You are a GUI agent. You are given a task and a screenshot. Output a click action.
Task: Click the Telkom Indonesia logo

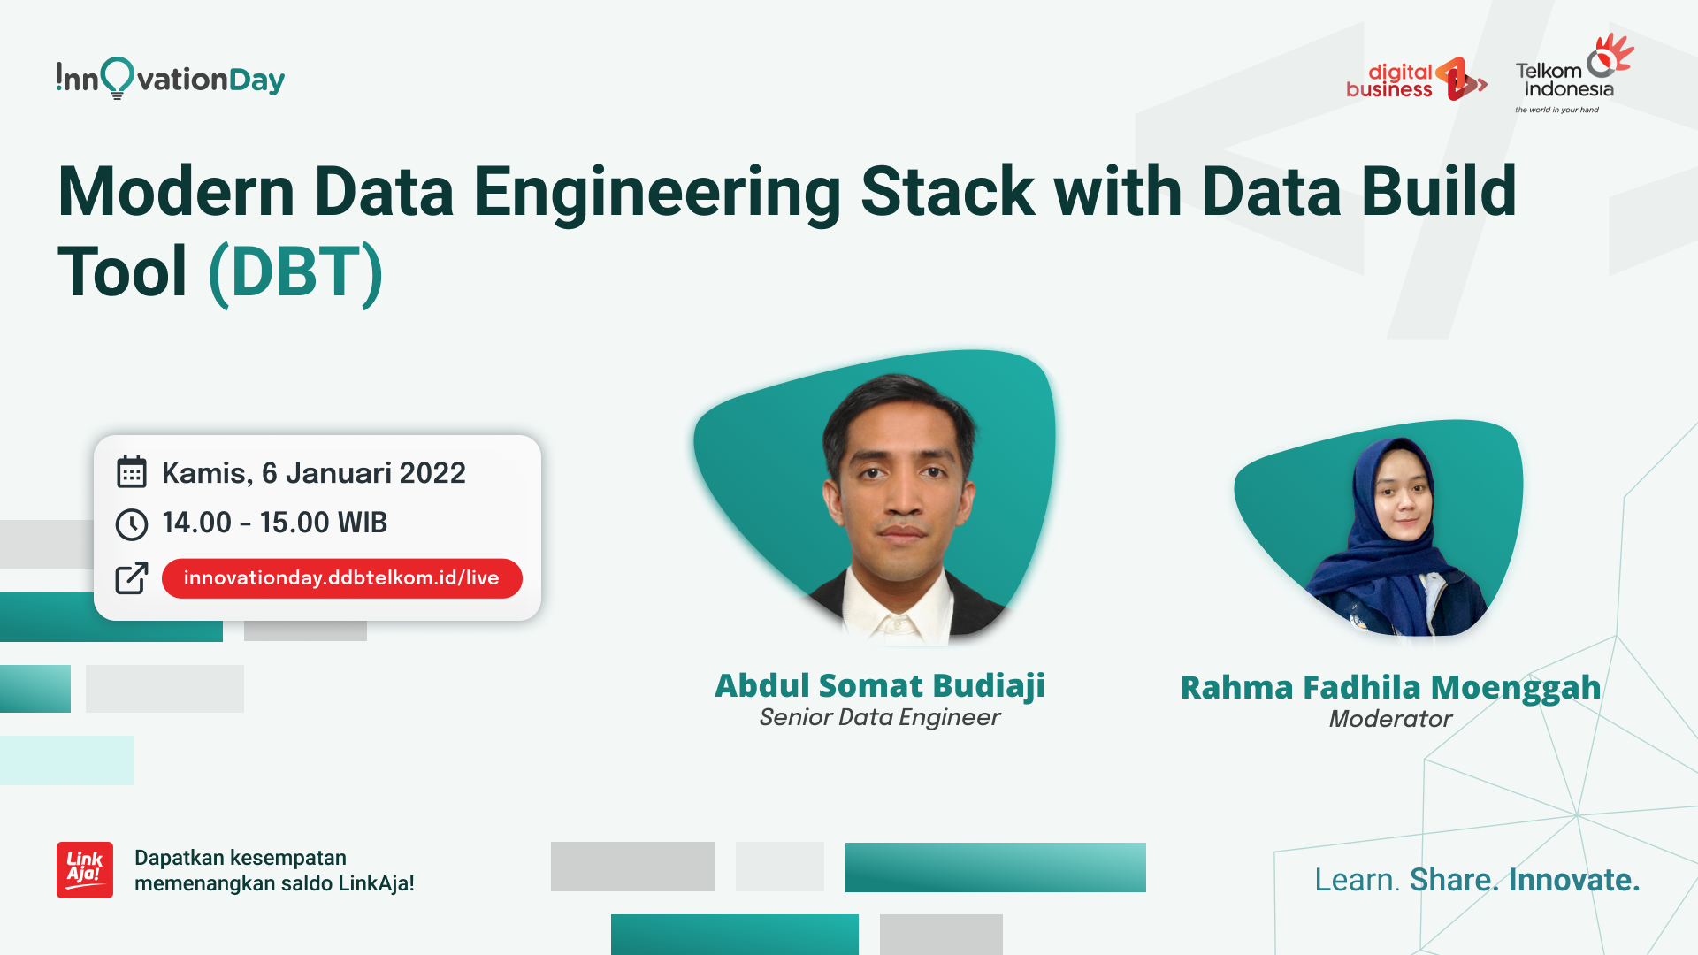coord(1573,77)
